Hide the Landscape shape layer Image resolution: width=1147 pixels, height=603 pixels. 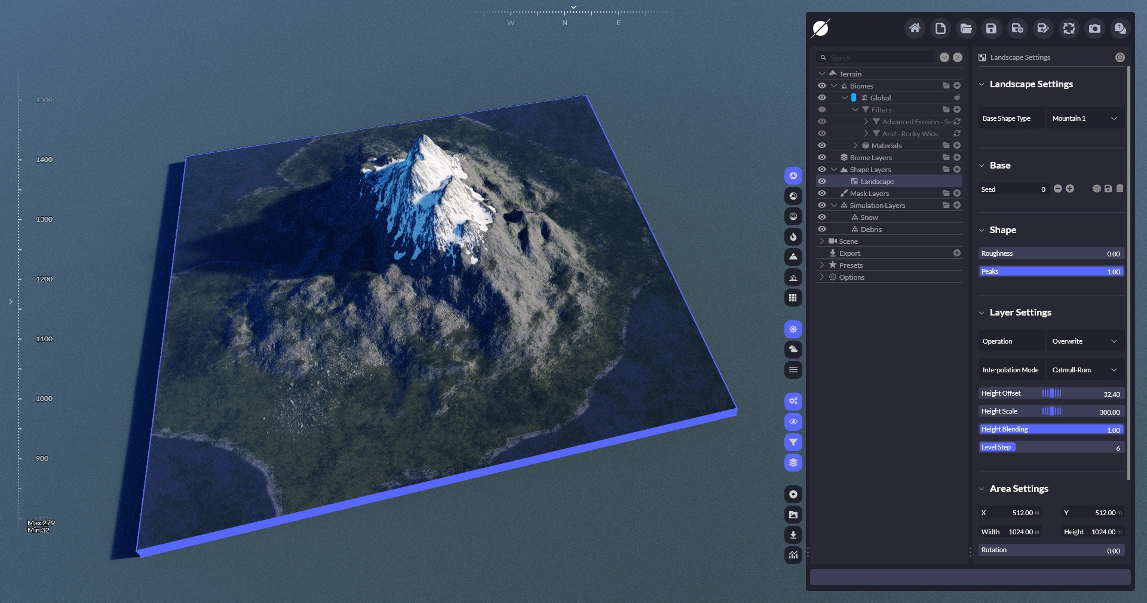tap(822, 182)
